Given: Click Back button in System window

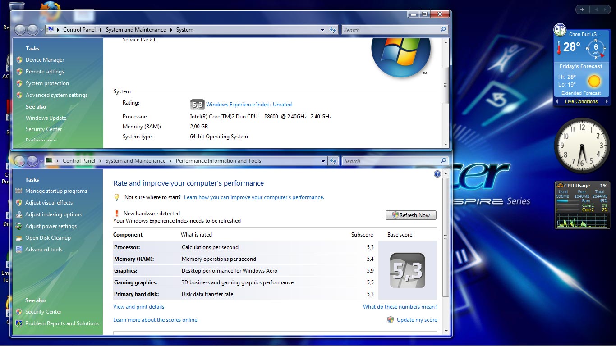Looking at the screenshot, I should [20, 30].
